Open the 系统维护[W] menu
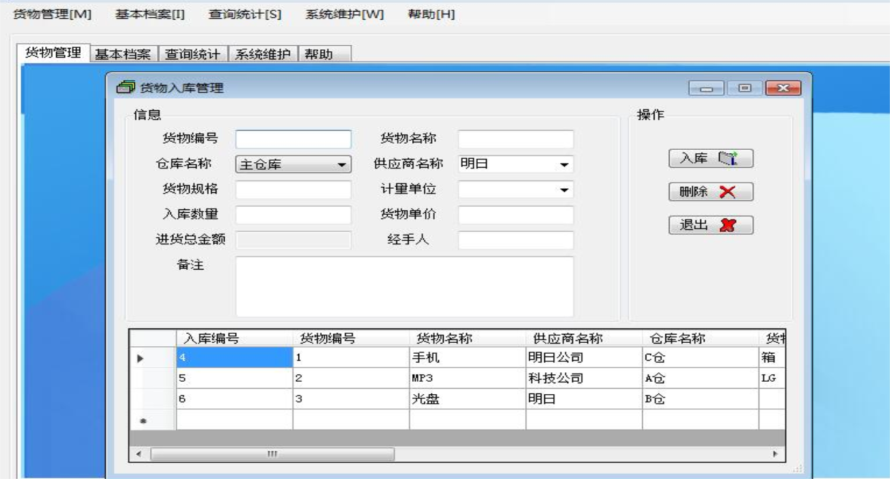The image size is (890, 479). tap(344, 14)
